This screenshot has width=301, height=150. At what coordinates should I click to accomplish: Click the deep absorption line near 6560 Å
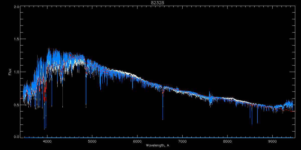coord(163,110)
